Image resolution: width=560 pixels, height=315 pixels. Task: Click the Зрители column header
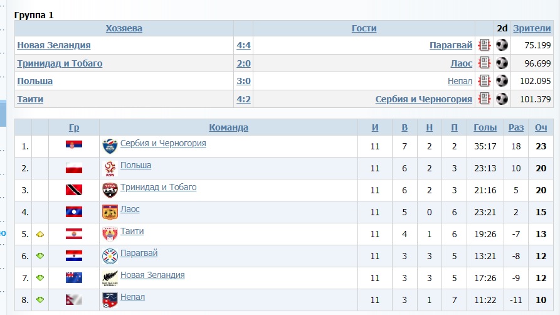pos(532,28)
